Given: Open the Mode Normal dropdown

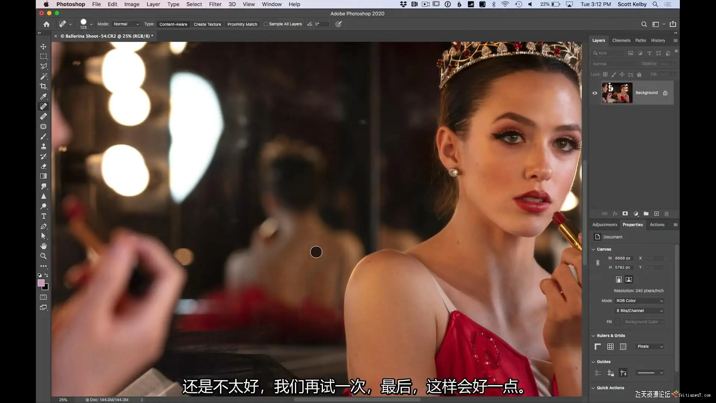Looking at the screenshot, I should (126, 24).
